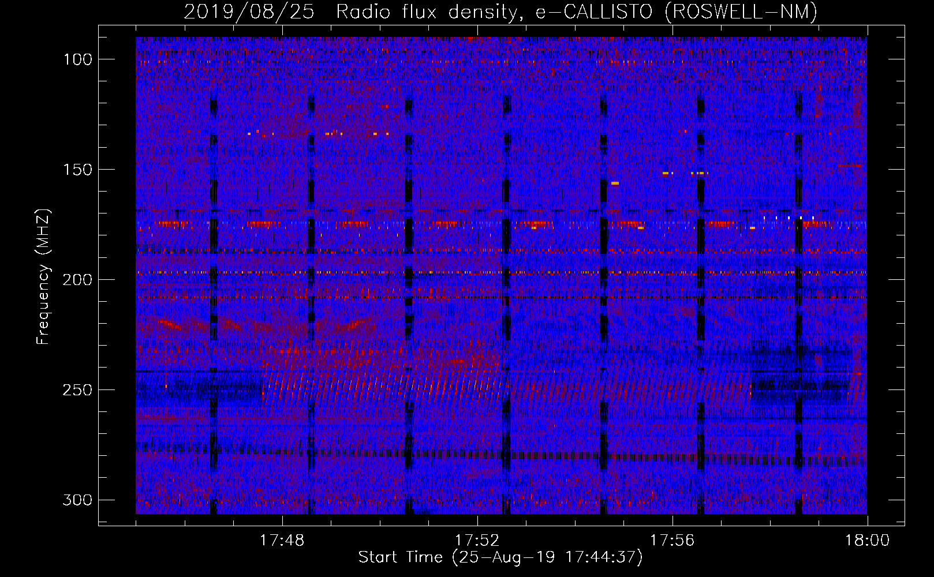The height and width of the screenshot is (577, 934).
Task: Click the 17:48 time tick label
Action: coord(282,541)
